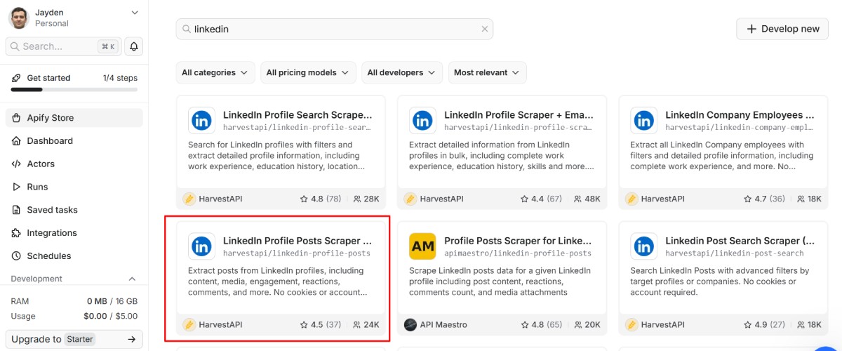This screenshot has width=842, height=351.
Task: Open LinkedIn Profile Posts Scraper card title
Action: pos(298,240)
